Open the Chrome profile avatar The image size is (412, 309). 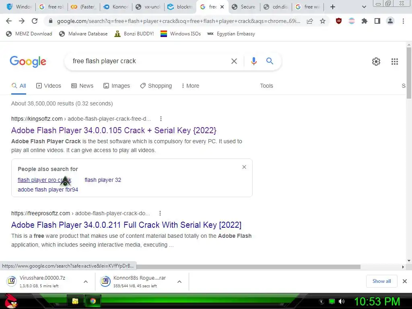[x=390, y=21]
